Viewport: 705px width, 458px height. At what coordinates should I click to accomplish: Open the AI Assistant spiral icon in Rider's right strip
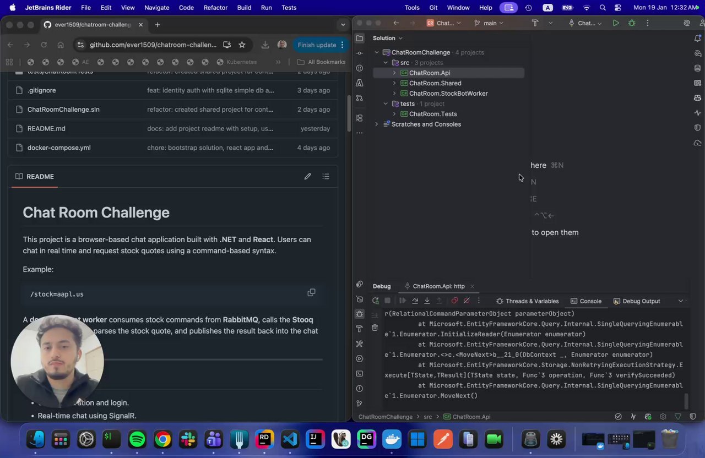[x=698, y=53]
